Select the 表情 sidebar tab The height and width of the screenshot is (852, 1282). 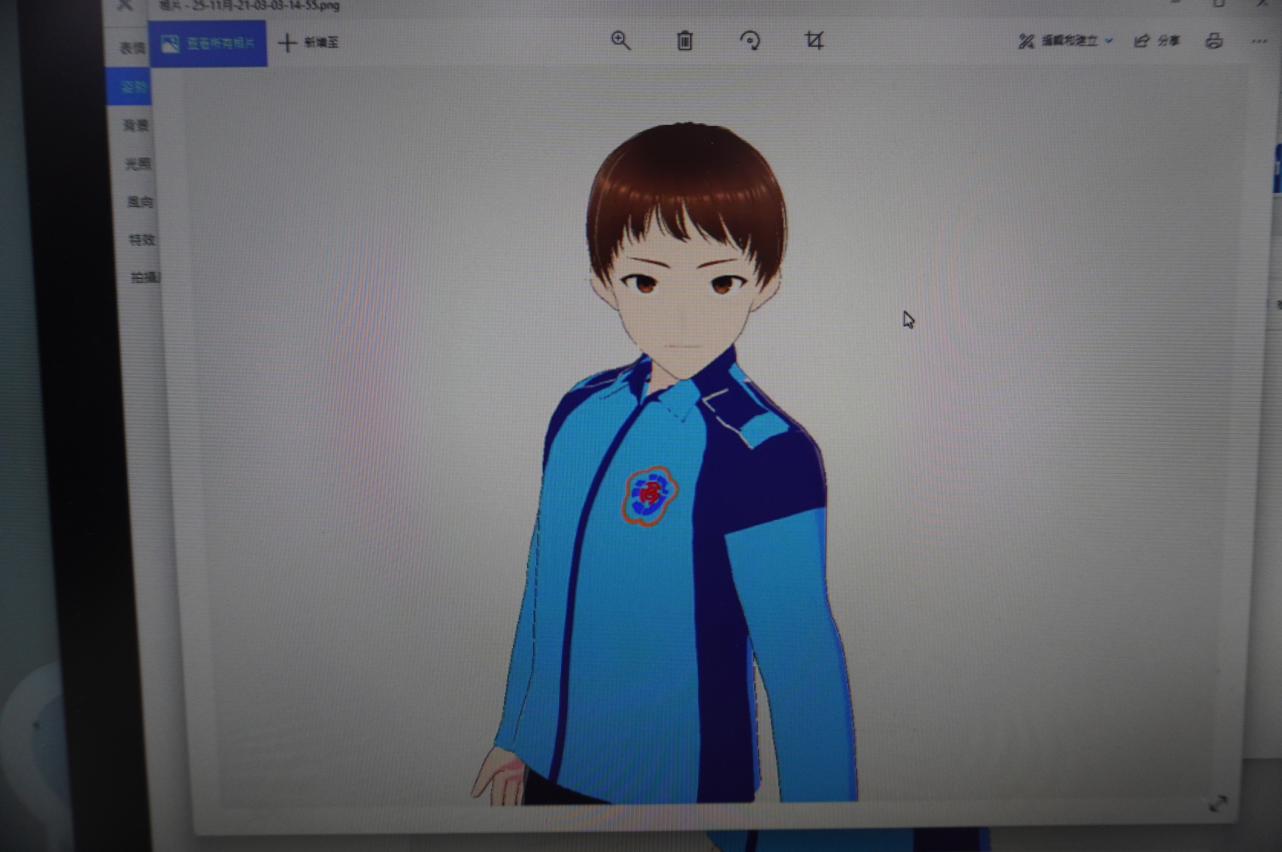click(132, 49)
